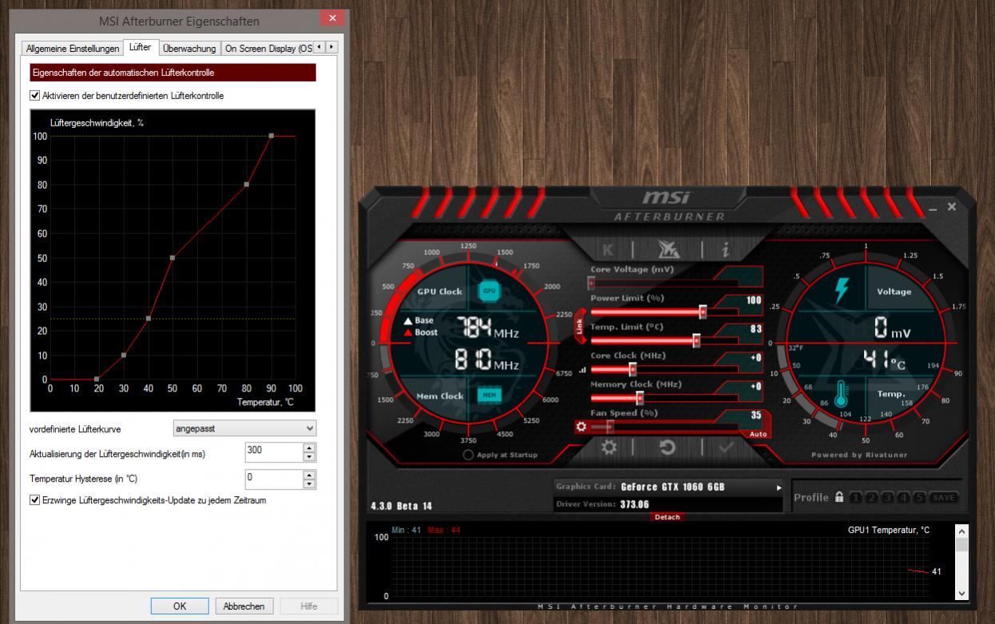
Task: Increase Temperatur Hysterese value
Action: click(309, 475)
